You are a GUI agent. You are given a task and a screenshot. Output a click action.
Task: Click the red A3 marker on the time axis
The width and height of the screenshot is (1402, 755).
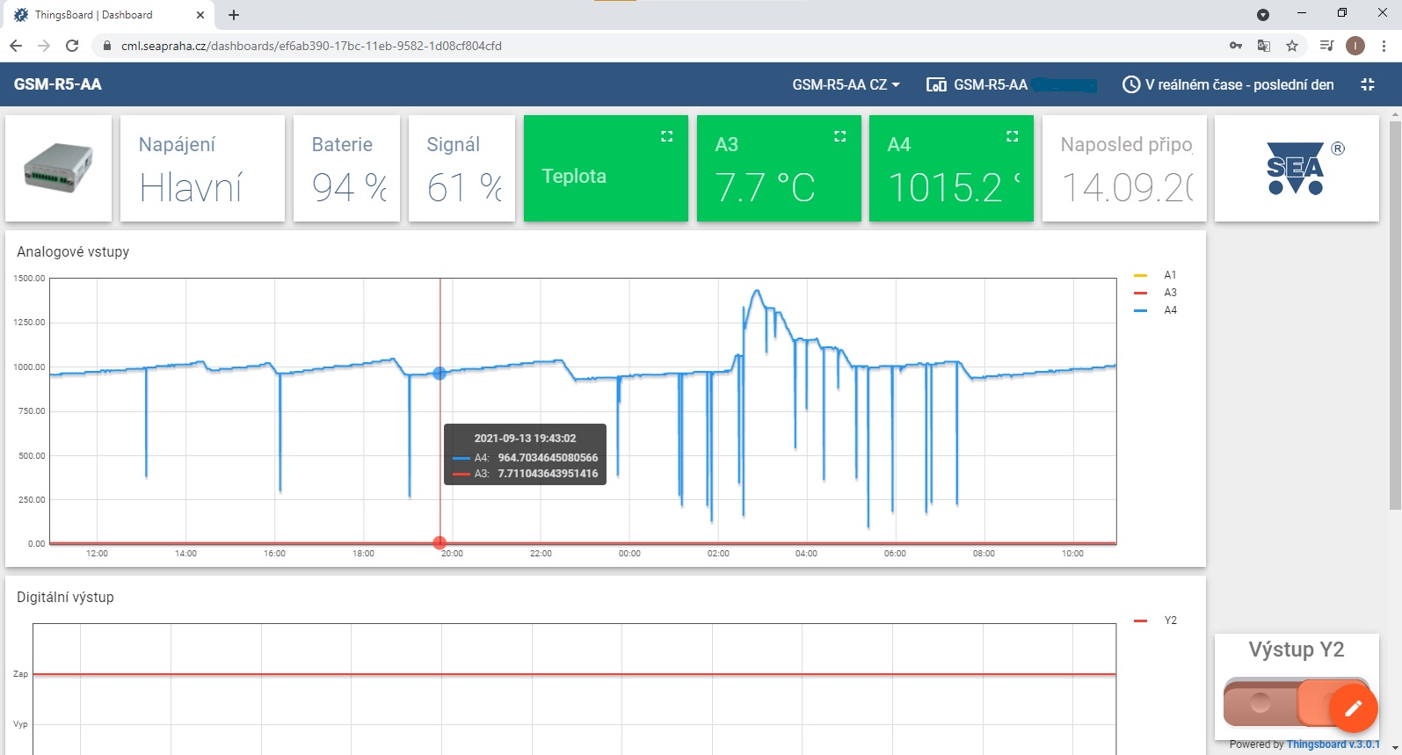click(439, 543)
